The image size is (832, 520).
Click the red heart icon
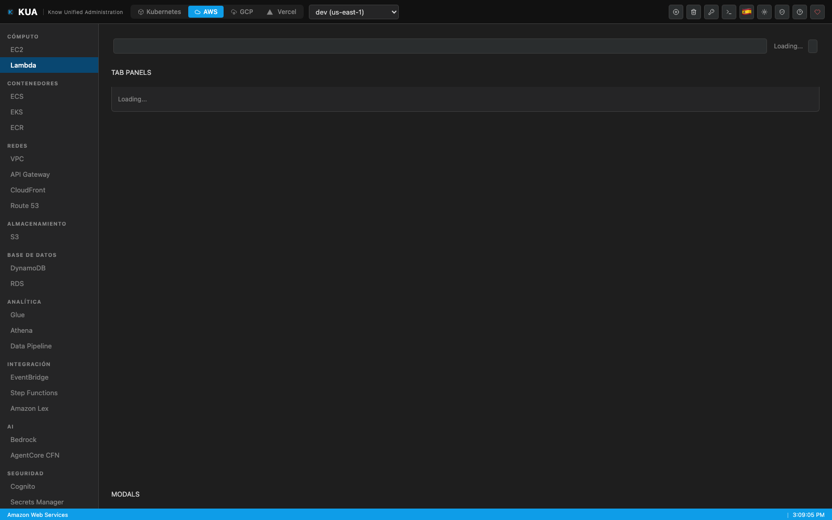[817, 12]
